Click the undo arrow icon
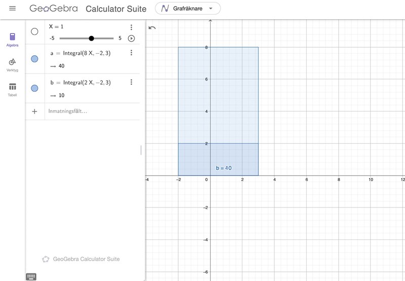 [152, 28]
